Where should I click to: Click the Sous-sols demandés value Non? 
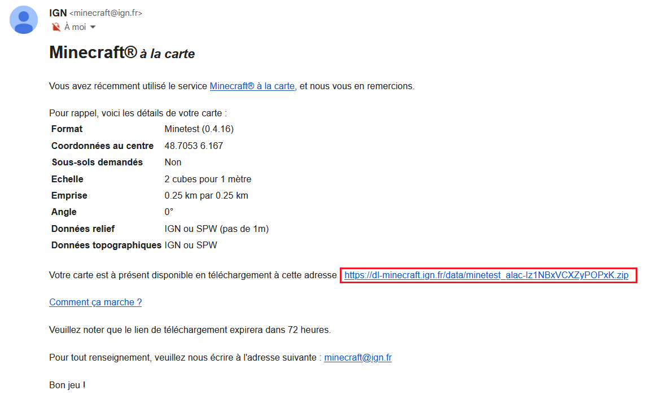click(x=173, y=163)
